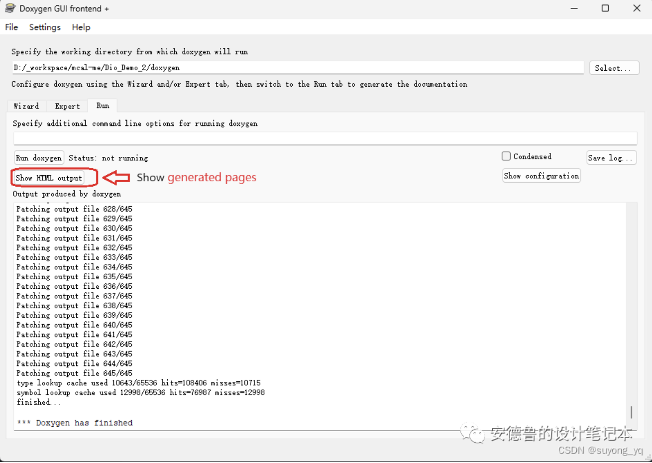Close the Doxygen GUI frontend window
Screen dimensions: 652x463
coord(637,8)
